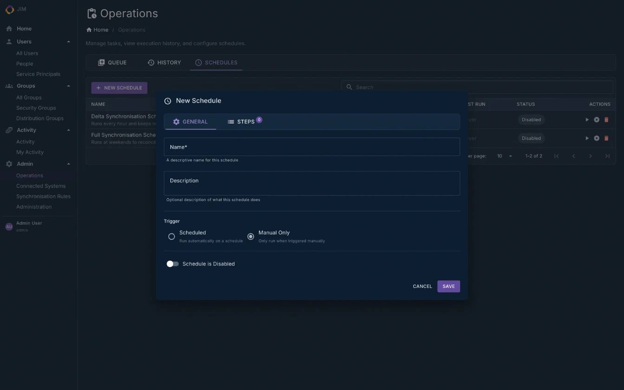Select the Manual Only trigger option
The width and height of the screenshot is (624, 390).
click(251, 236)
